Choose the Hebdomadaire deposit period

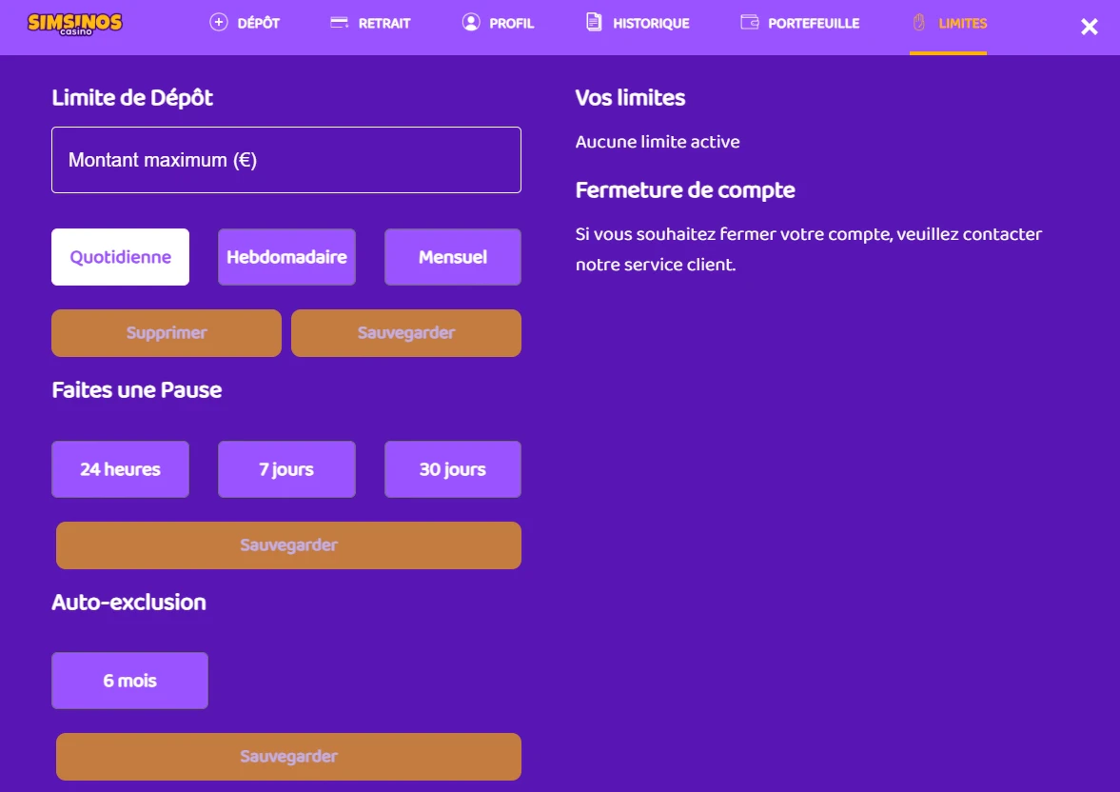286,257
